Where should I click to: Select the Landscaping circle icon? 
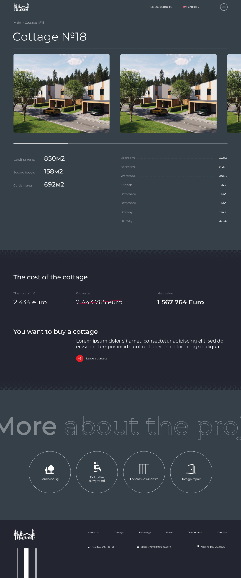click(50, 472)
